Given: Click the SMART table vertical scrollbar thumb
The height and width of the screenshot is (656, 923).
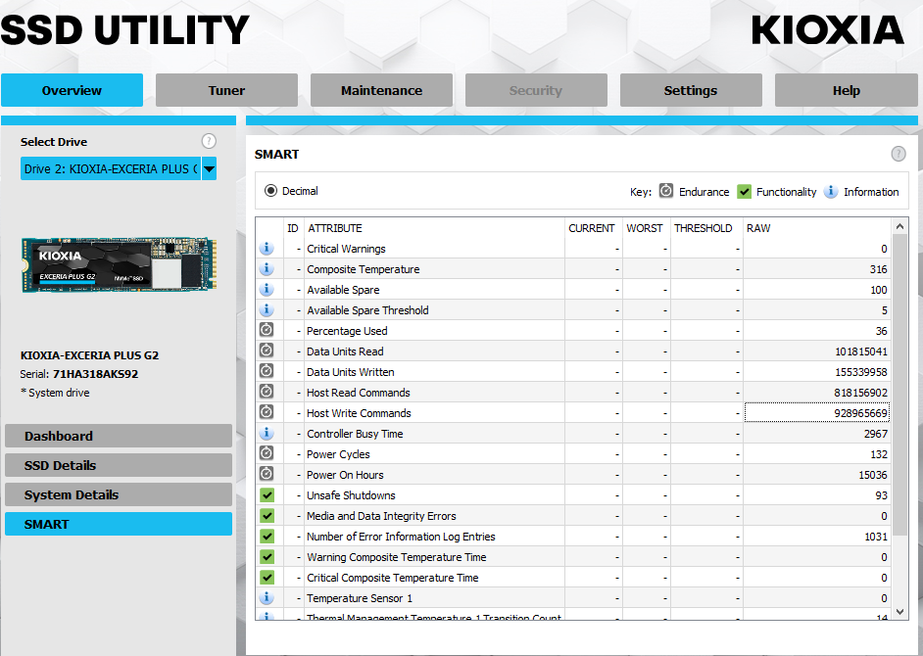Looking at the screenshot, I should [899, 385].
